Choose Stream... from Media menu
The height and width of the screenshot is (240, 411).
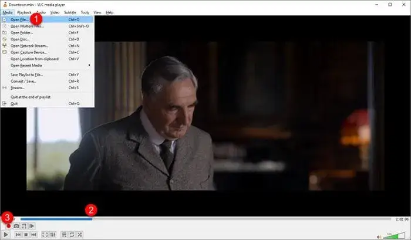point(47,87)
